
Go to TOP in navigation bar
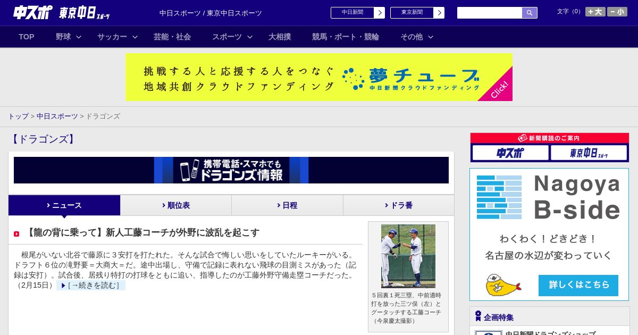[x=27, y=37]
